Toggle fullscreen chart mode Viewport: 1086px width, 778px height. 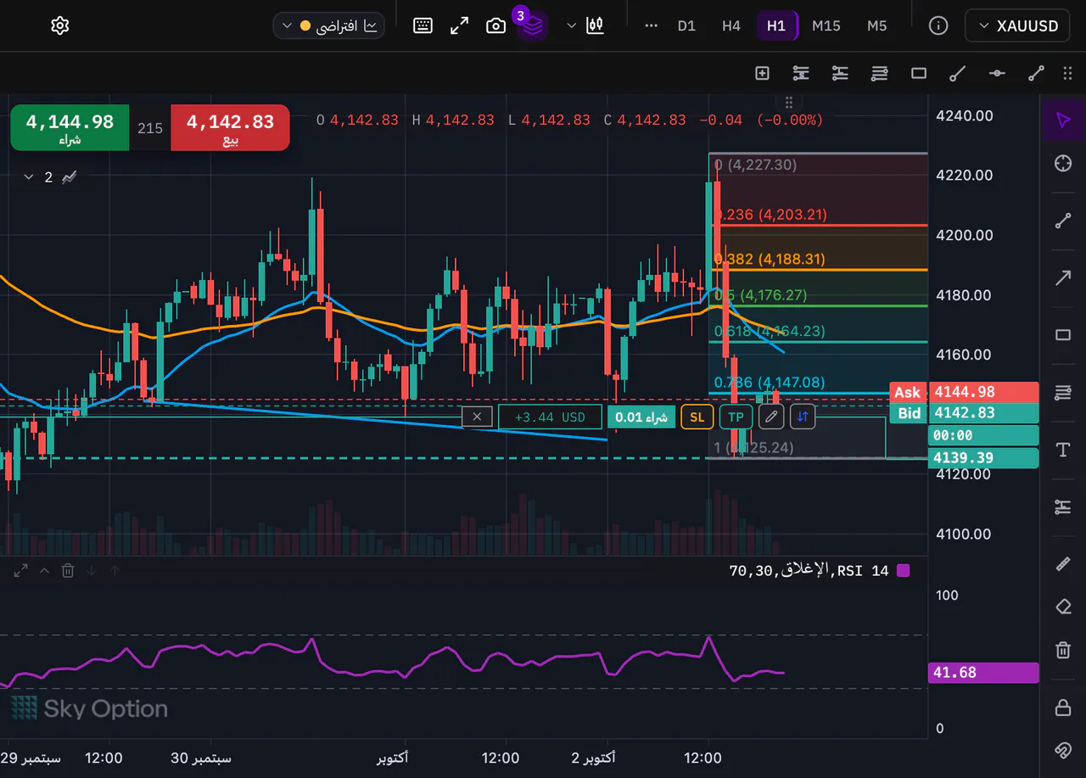pos(459,25)
